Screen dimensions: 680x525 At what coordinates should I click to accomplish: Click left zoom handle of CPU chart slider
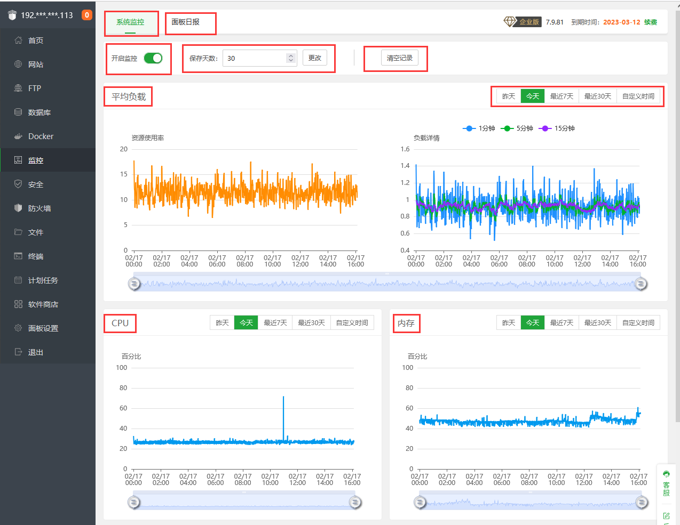coord(133,502)
